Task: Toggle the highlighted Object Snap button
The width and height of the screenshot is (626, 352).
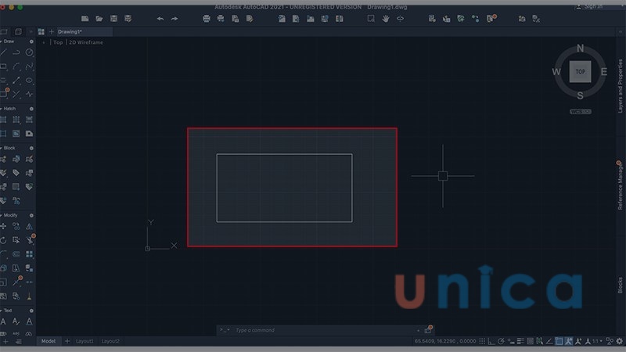Action: (x=559, y=341)
